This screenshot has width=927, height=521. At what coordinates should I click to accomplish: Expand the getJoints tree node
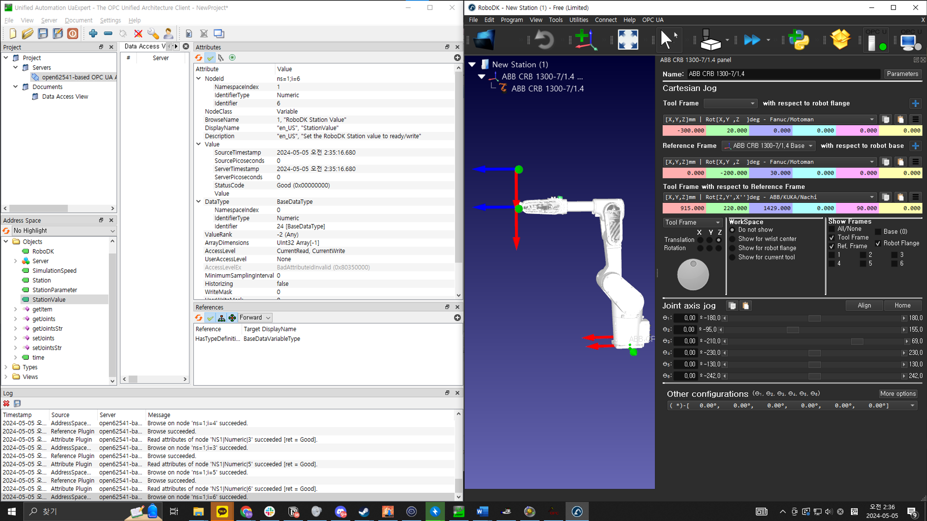pos(16,319)
